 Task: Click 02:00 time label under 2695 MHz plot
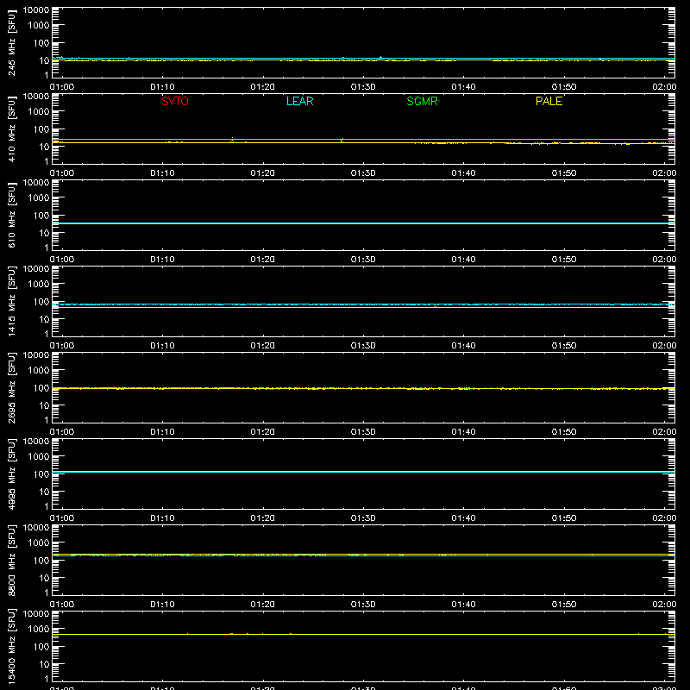pos(664,432)
